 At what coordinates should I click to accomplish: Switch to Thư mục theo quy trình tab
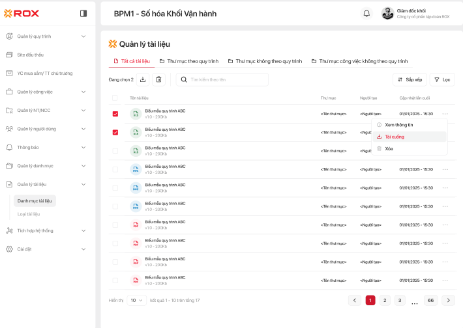(189, 61)
